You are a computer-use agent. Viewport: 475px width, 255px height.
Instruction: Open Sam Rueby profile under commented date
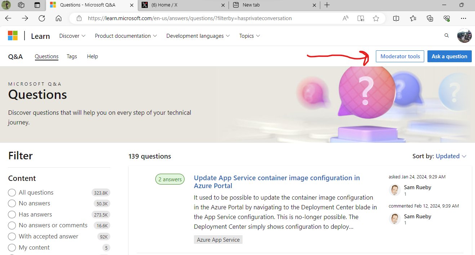coord(417,217)
